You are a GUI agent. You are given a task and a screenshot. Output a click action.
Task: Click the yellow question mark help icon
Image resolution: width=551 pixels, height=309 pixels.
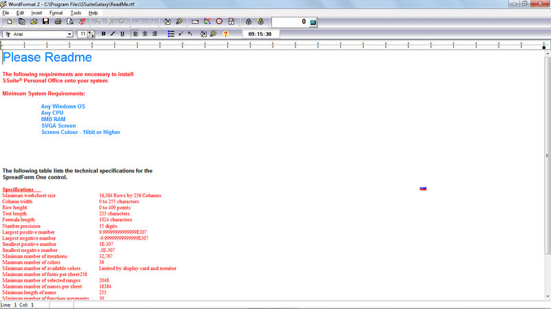tap(226, 34)
